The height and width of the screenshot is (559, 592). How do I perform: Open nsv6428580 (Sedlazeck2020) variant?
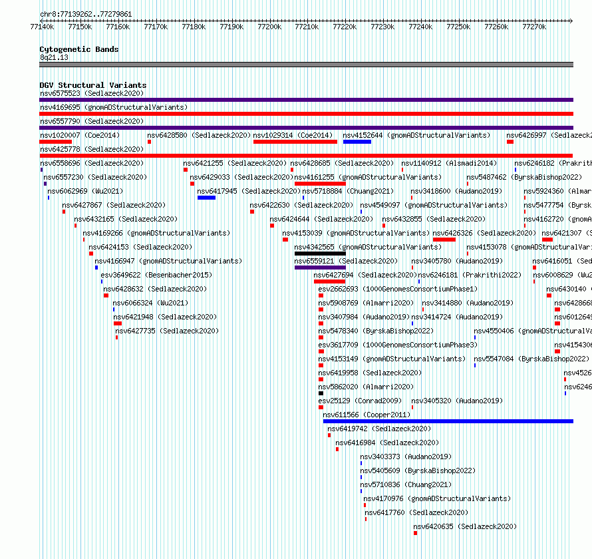click(199, 135)
